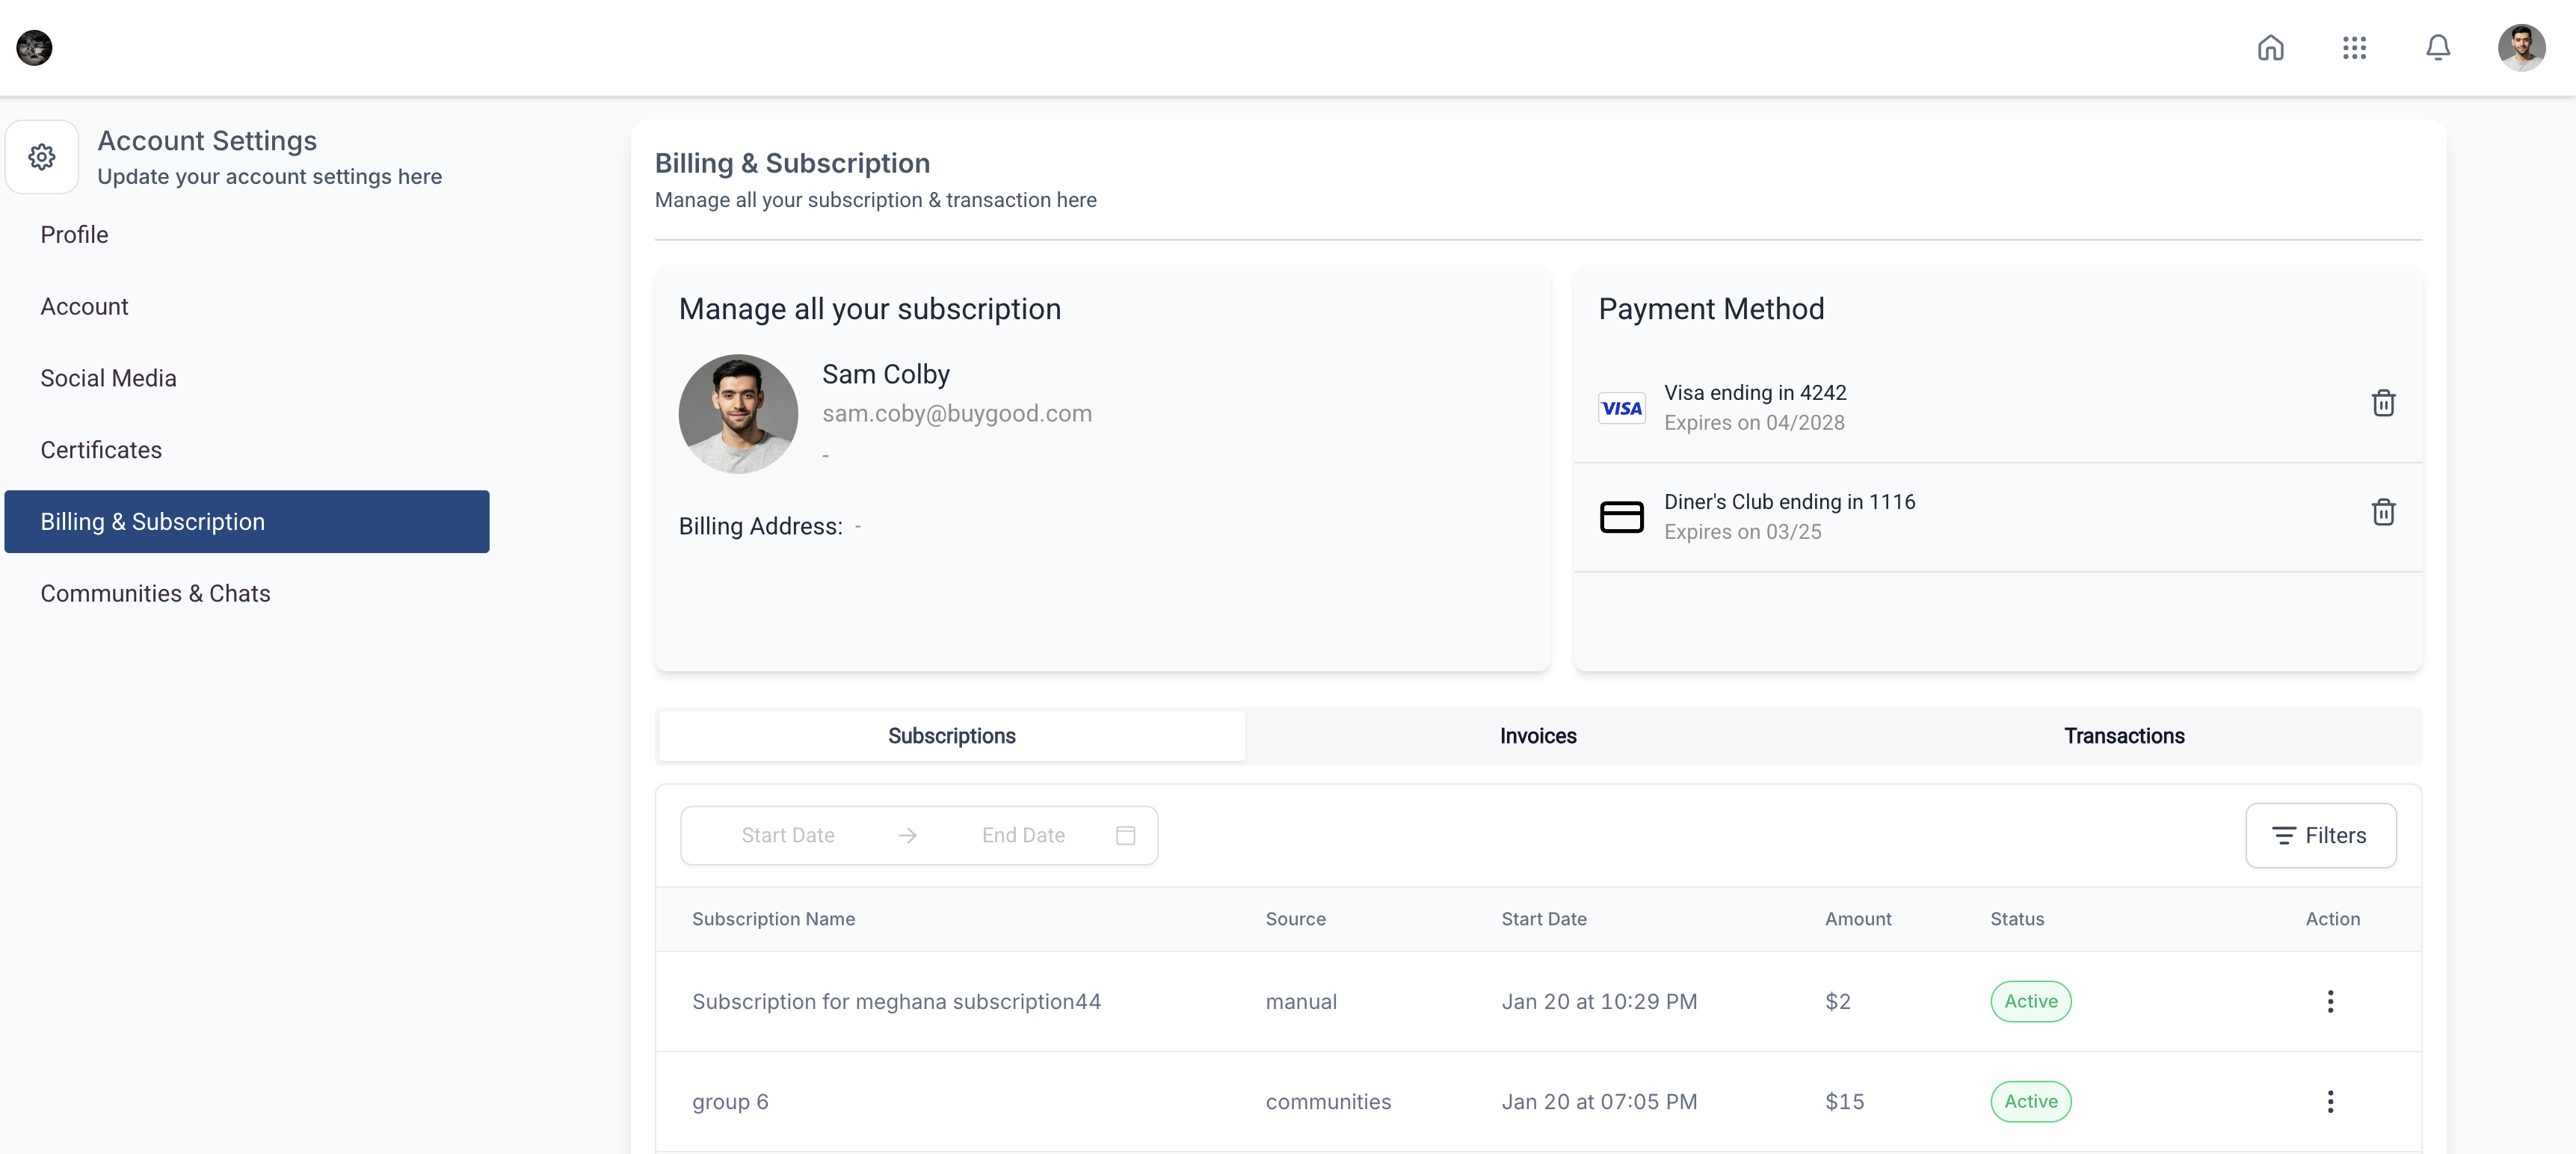Open the actions menu for the group 6 row
The height and width of the screenshot is (1154, 2576).
[x=2329, y=1101]
